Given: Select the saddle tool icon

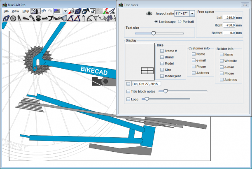Looking at the screenshot, I should 26,18.
